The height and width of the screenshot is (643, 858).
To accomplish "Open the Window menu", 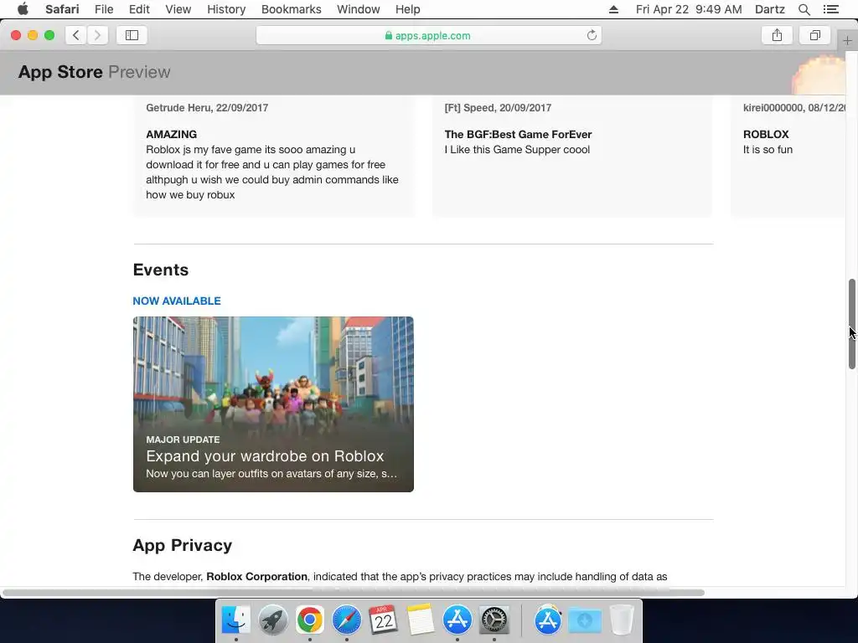I will point(359,9).
